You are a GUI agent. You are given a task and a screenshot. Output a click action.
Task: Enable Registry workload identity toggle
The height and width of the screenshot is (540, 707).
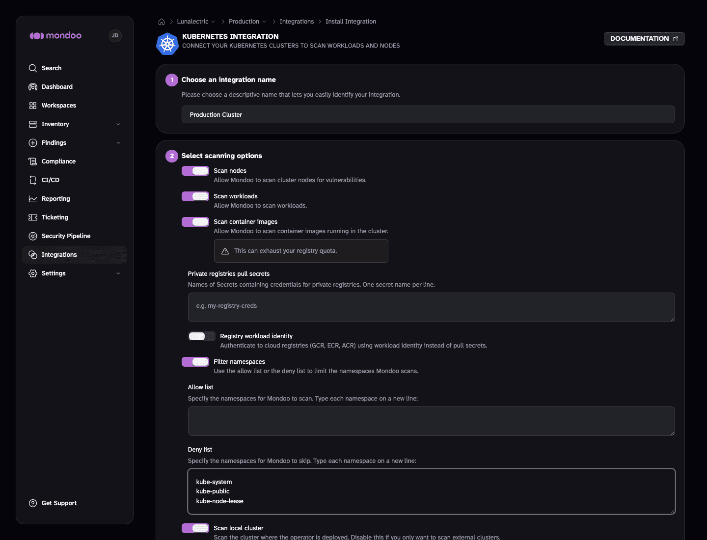tap(202, 336)
